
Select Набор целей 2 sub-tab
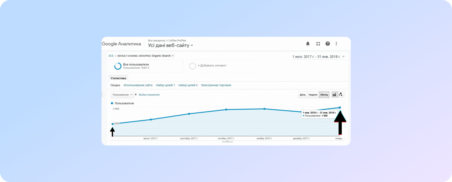pyautogui.click(x=188, y=85)
